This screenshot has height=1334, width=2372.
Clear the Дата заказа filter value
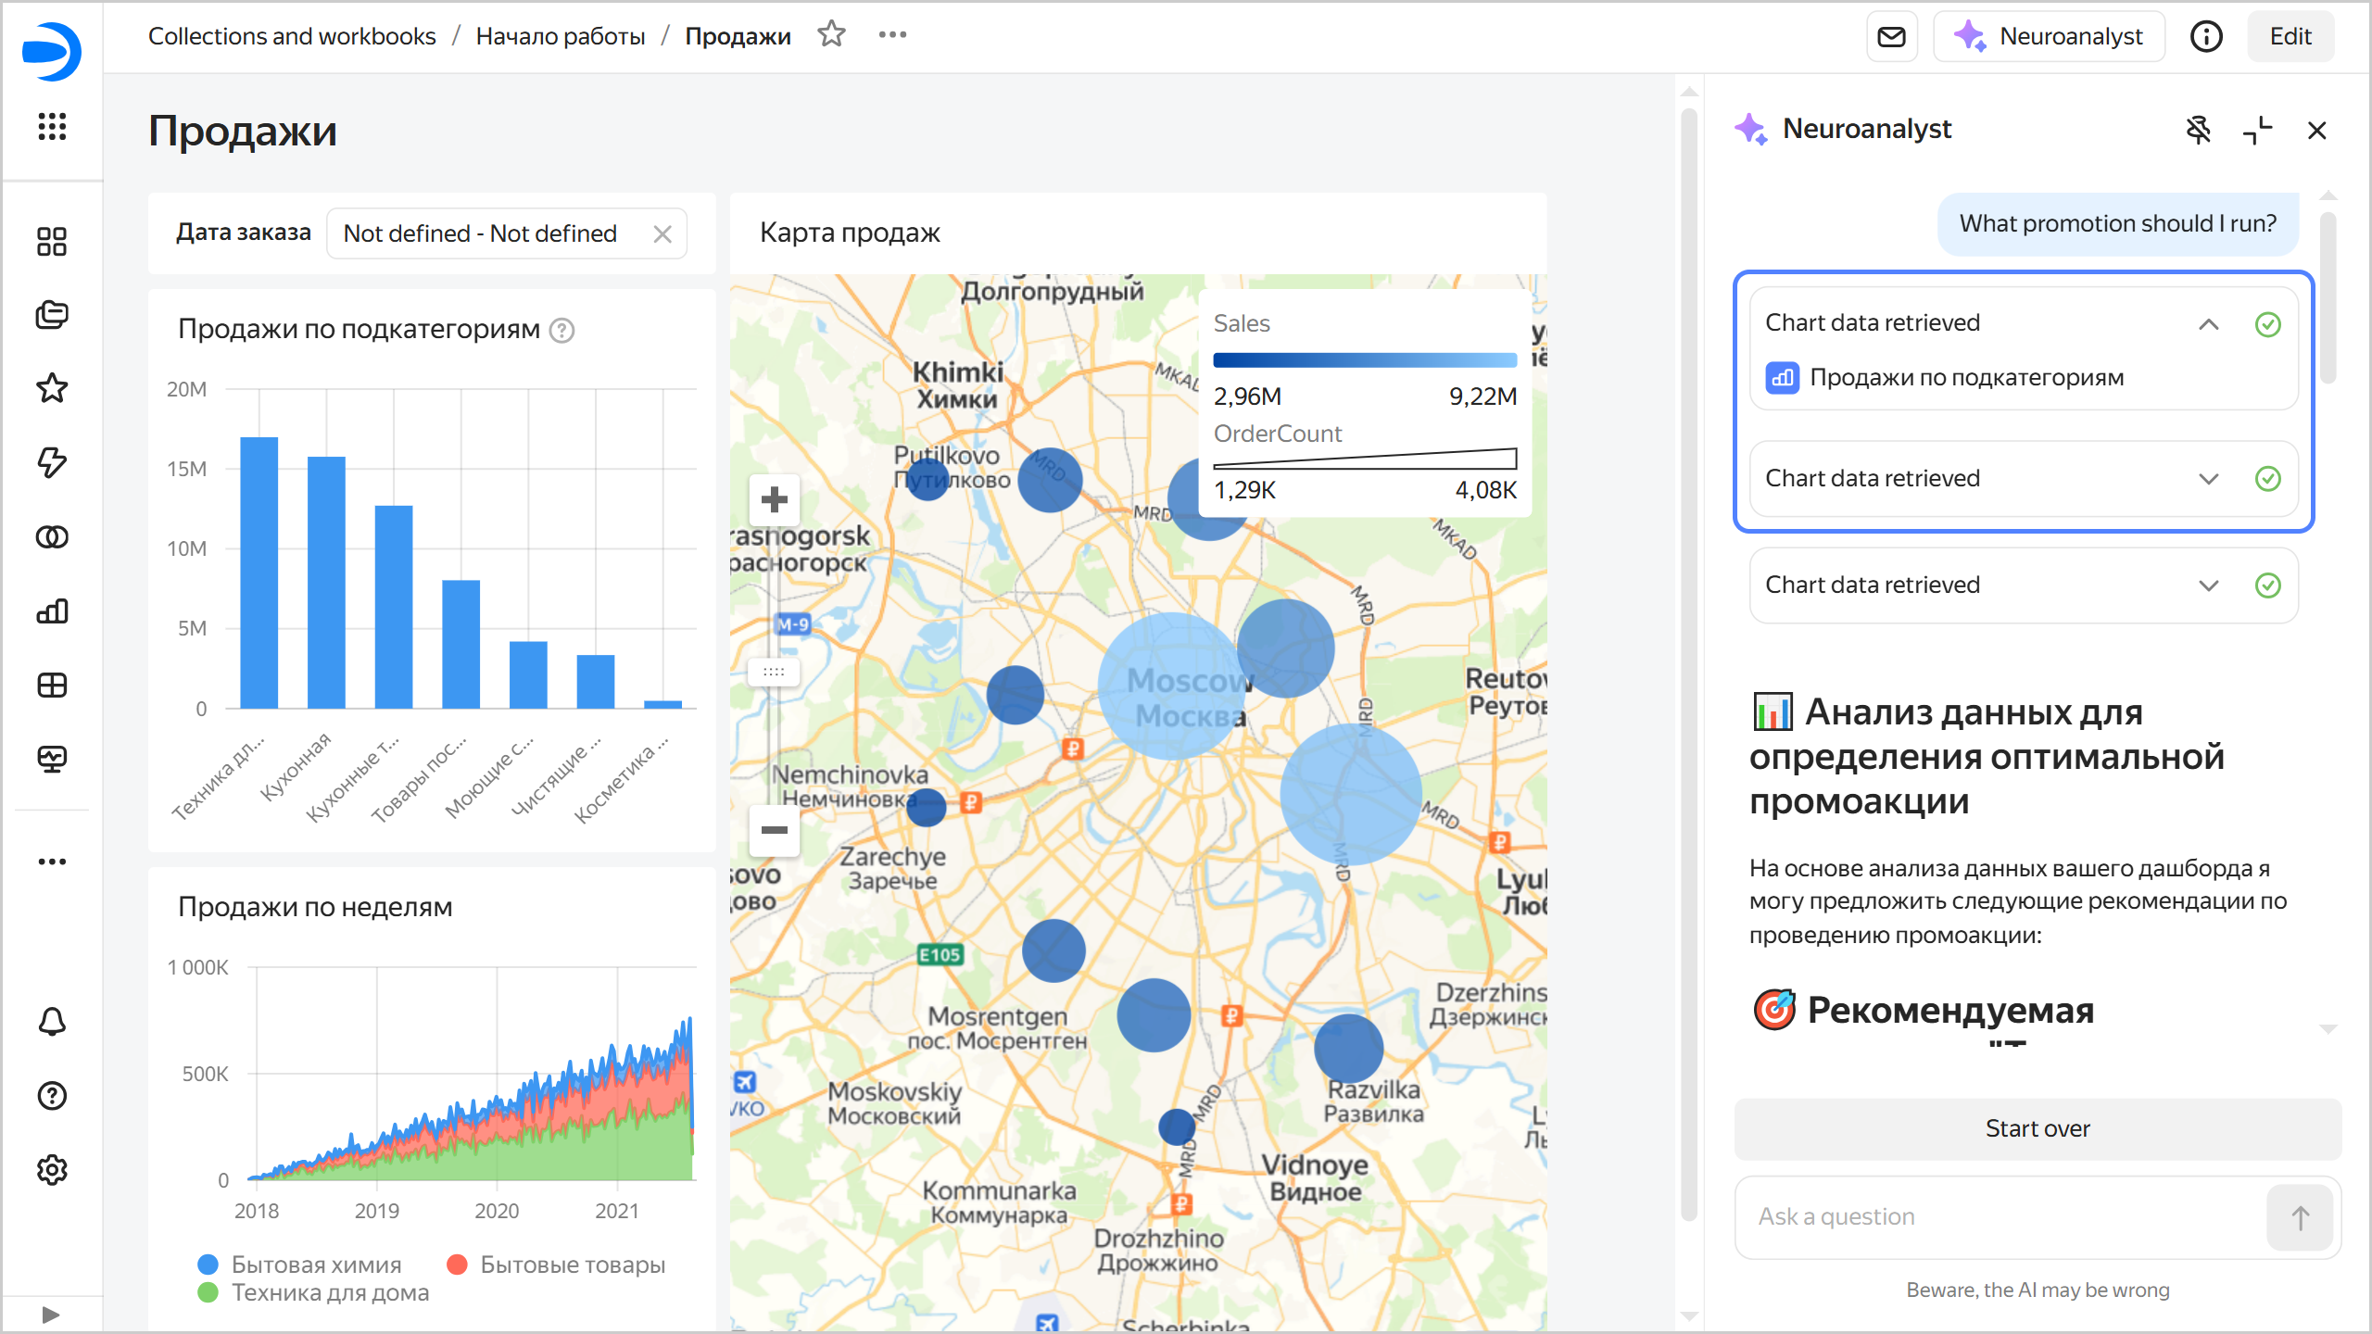662,233
